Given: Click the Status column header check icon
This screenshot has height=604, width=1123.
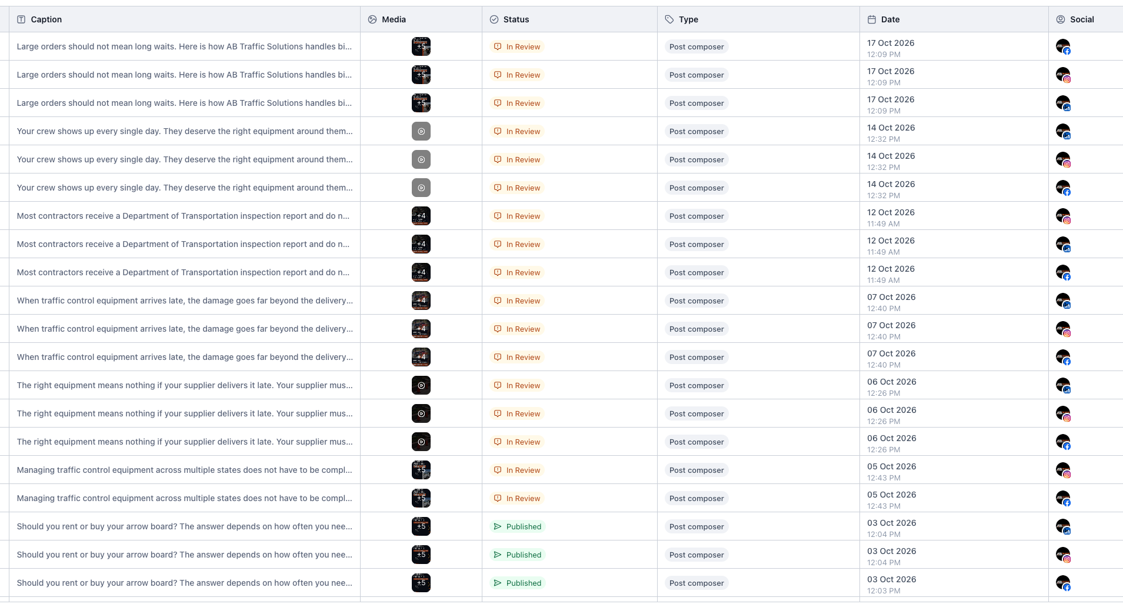Looking at the screenshot, I should (494, 19).
